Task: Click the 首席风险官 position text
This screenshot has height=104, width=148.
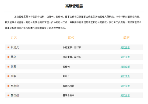Action: click(x=69, y=86)
